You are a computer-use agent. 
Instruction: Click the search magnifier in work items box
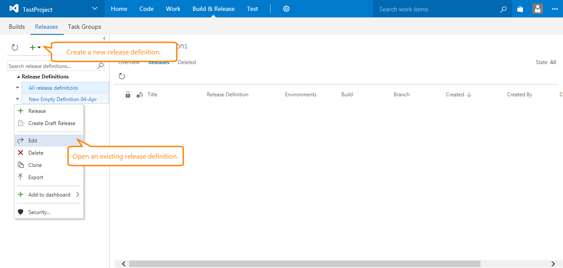point(503,9)
